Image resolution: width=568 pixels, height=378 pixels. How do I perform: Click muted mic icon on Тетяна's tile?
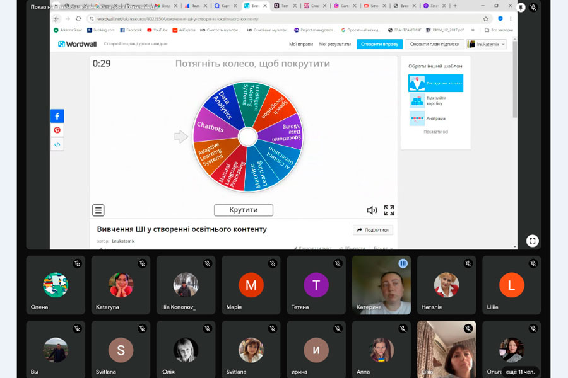point(338,264)
